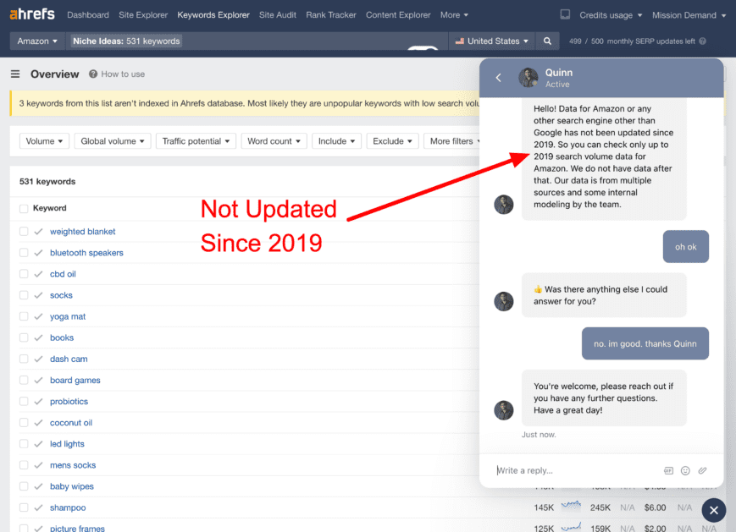Image resolution: width=736 pixels, height=532 pixels.
Task: Go back using chat back arrow
Action: click(499, 78)
